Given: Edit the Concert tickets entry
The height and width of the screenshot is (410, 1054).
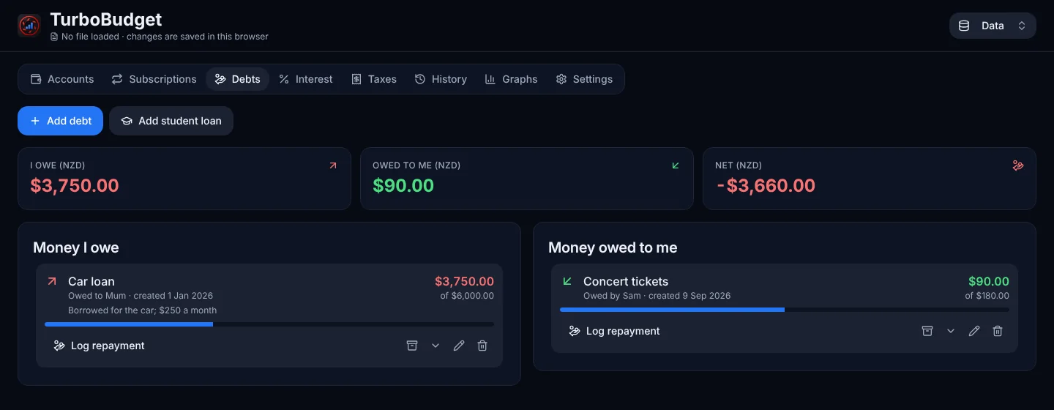Looking at the screenshot, I should (x=974, y=331).
